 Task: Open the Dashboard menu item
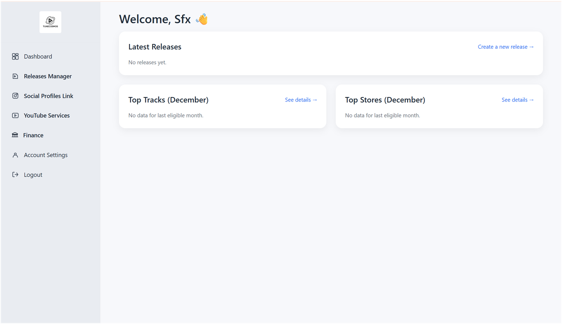tap(38, 57)
